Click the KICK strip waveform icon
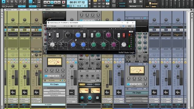The height and width of the screenshot is (109, 194). tap(119, 92)
